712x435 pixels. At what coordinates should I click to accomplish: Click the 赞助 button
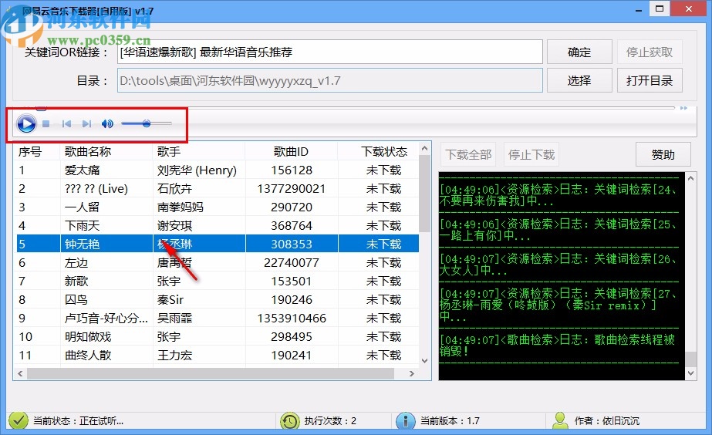pos(663,155)
